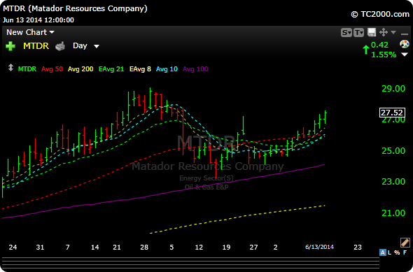413x272 pixels.
Task: Click the TC2000.com copyright text
Action: click(380, 14)
